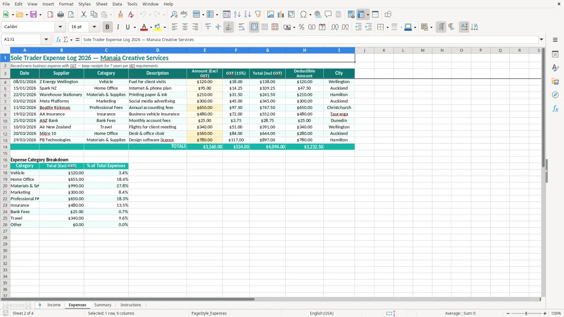
Task: Toggle Align Bottom vertical alignment
Action: tap(228, 27)
